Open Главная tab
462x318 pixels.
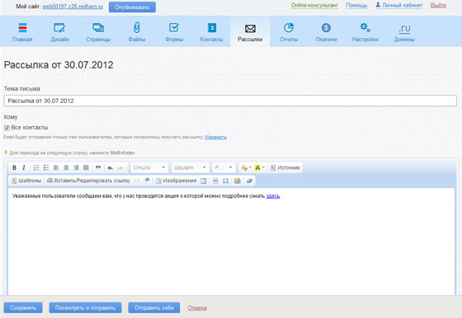tap(22, 32)
